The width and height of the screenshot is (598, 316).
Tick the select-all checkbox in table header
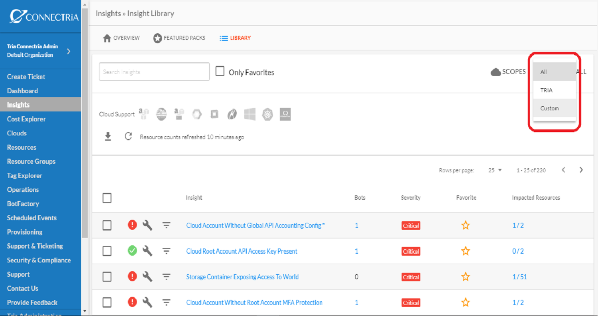click(107, 198)
